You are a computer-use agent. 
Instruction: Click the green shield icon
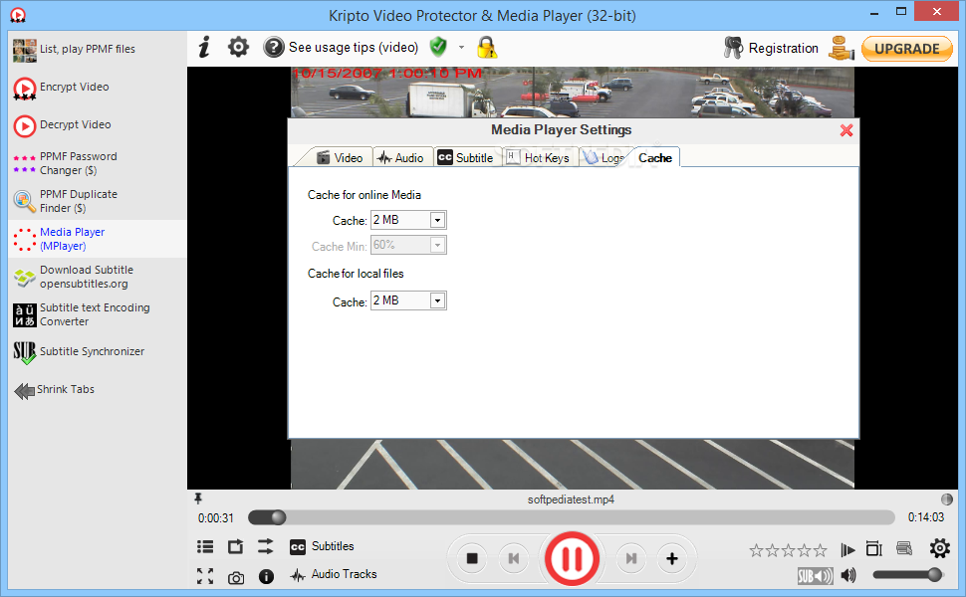(438, 47)
